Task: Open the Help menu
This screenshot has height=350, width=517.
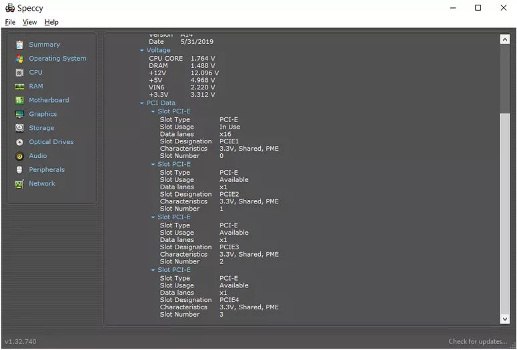Action: click(x=51, y=22)
